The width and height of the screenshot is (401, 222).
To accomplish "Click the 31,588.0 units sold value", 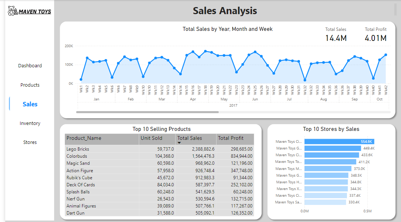I will coord(165,213).
